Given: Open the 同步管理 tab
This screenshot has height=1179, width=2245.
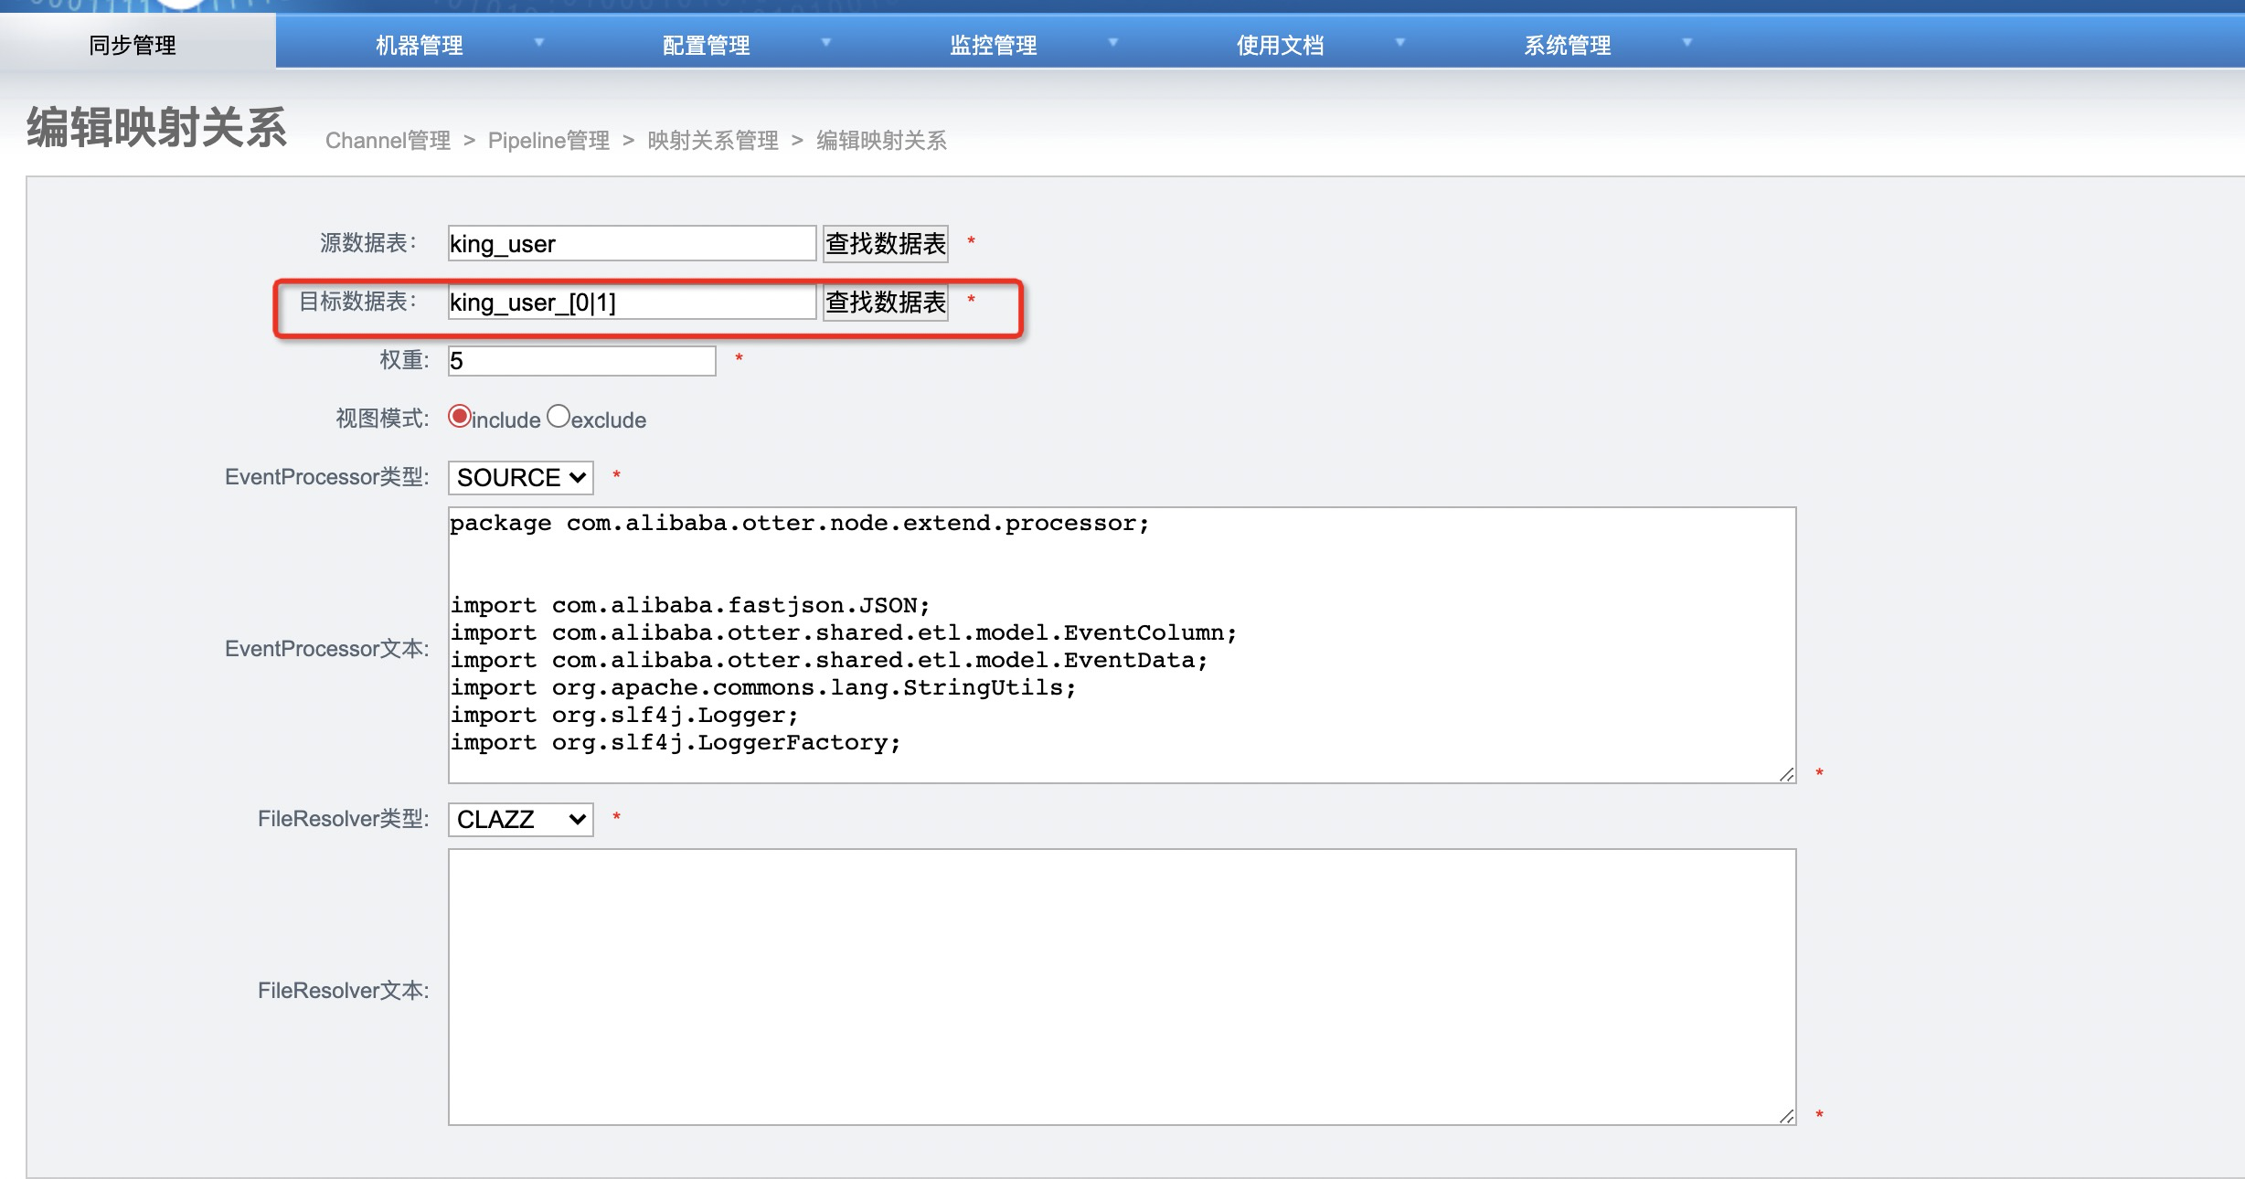Looking at the screenshot, I should click(x=133, y=45).
